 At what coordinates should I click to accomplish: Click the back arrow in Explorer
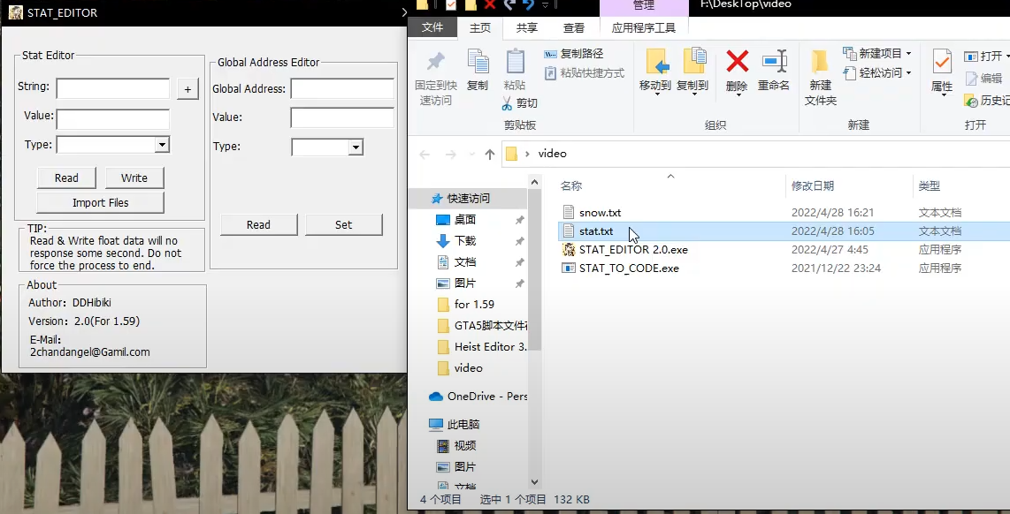coord(425,154)
